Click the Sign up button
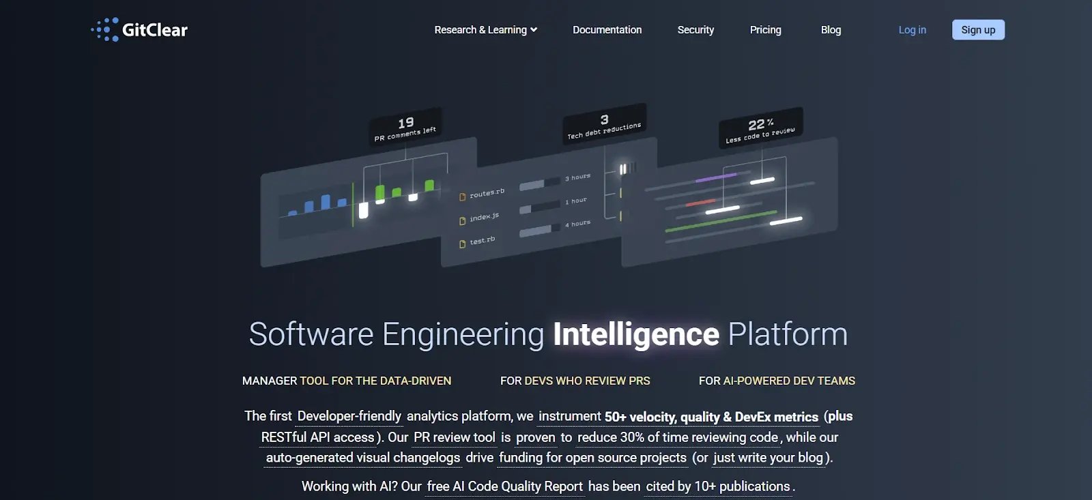This screenshot has width=1092, height=500. (978, 30)
